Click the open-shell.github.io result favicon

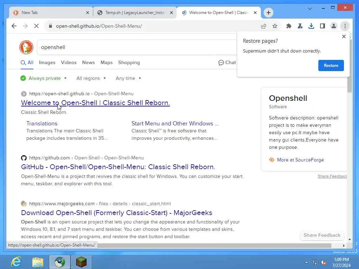click(24, 94)
